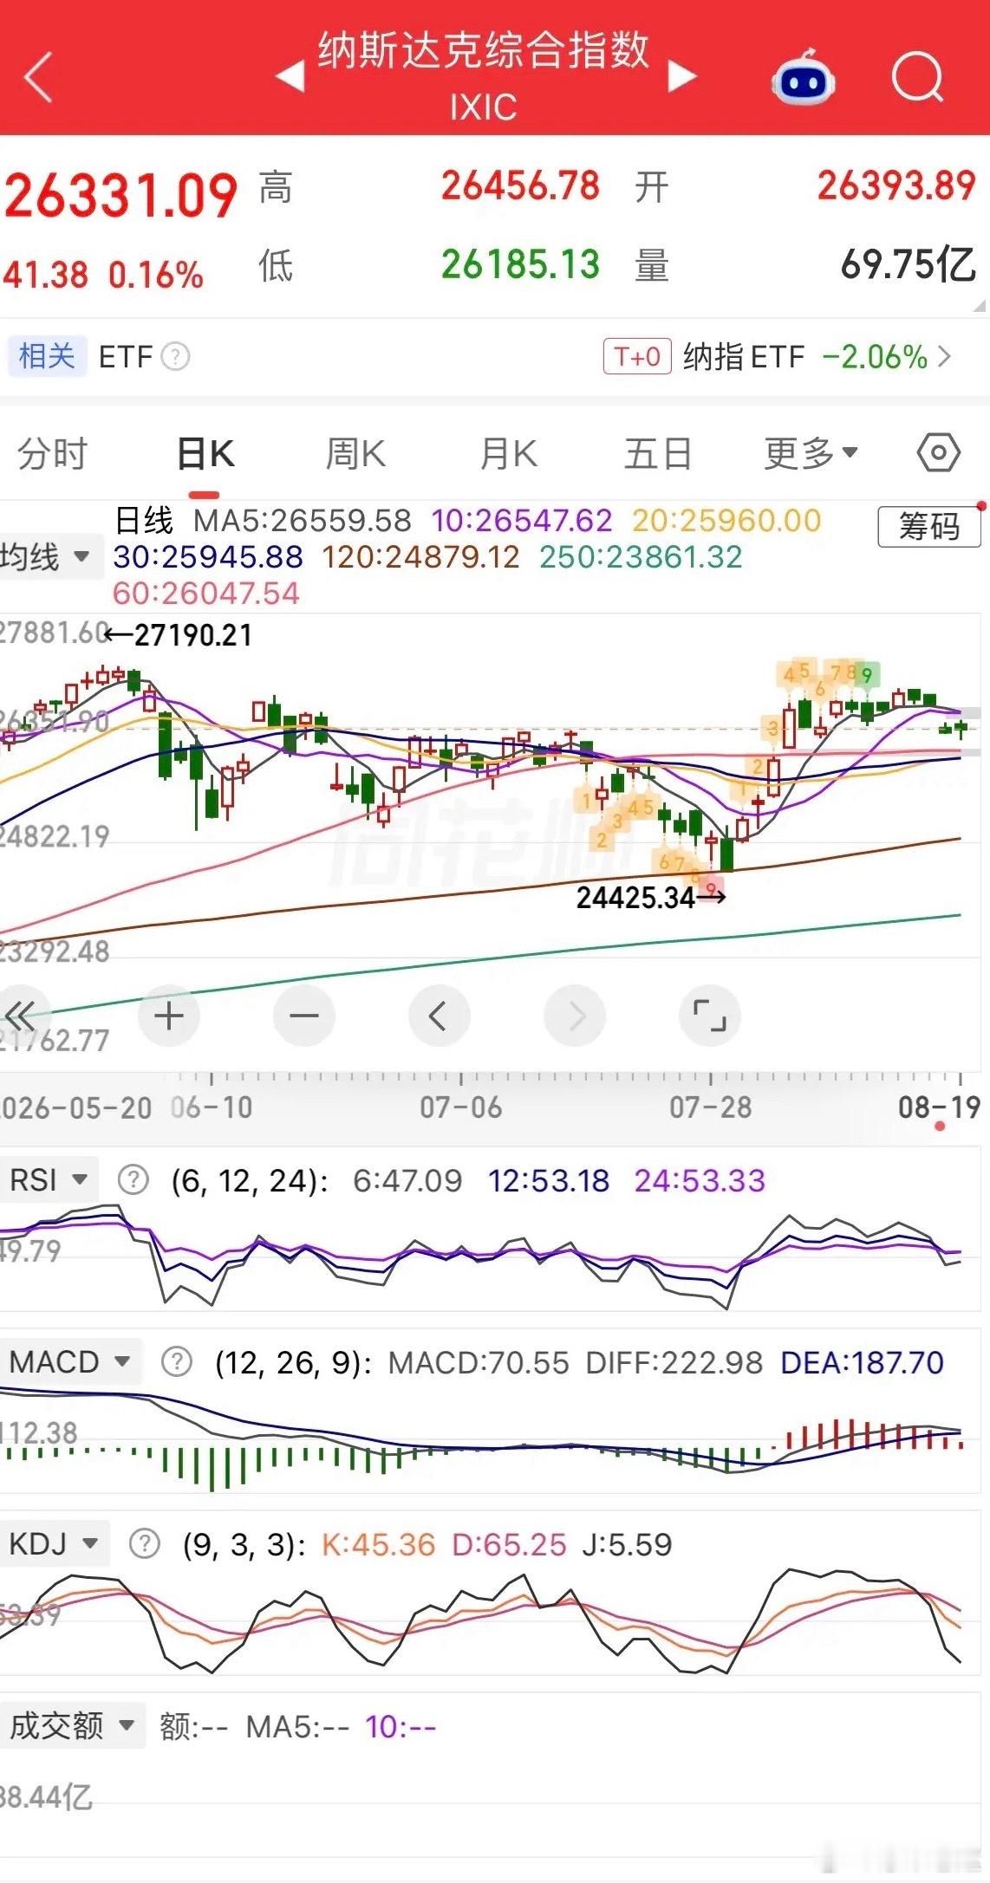Tap the T+0 label

pyautogui.click(x=637, y=356)
